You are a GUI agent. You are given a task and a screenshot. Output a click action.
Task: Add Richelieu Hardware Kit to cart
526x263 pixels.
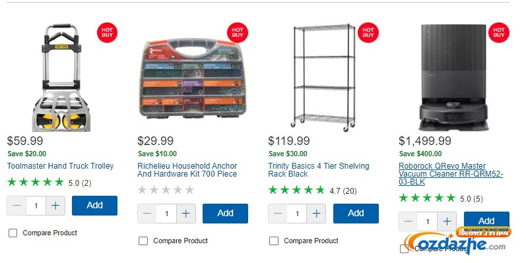225,214
